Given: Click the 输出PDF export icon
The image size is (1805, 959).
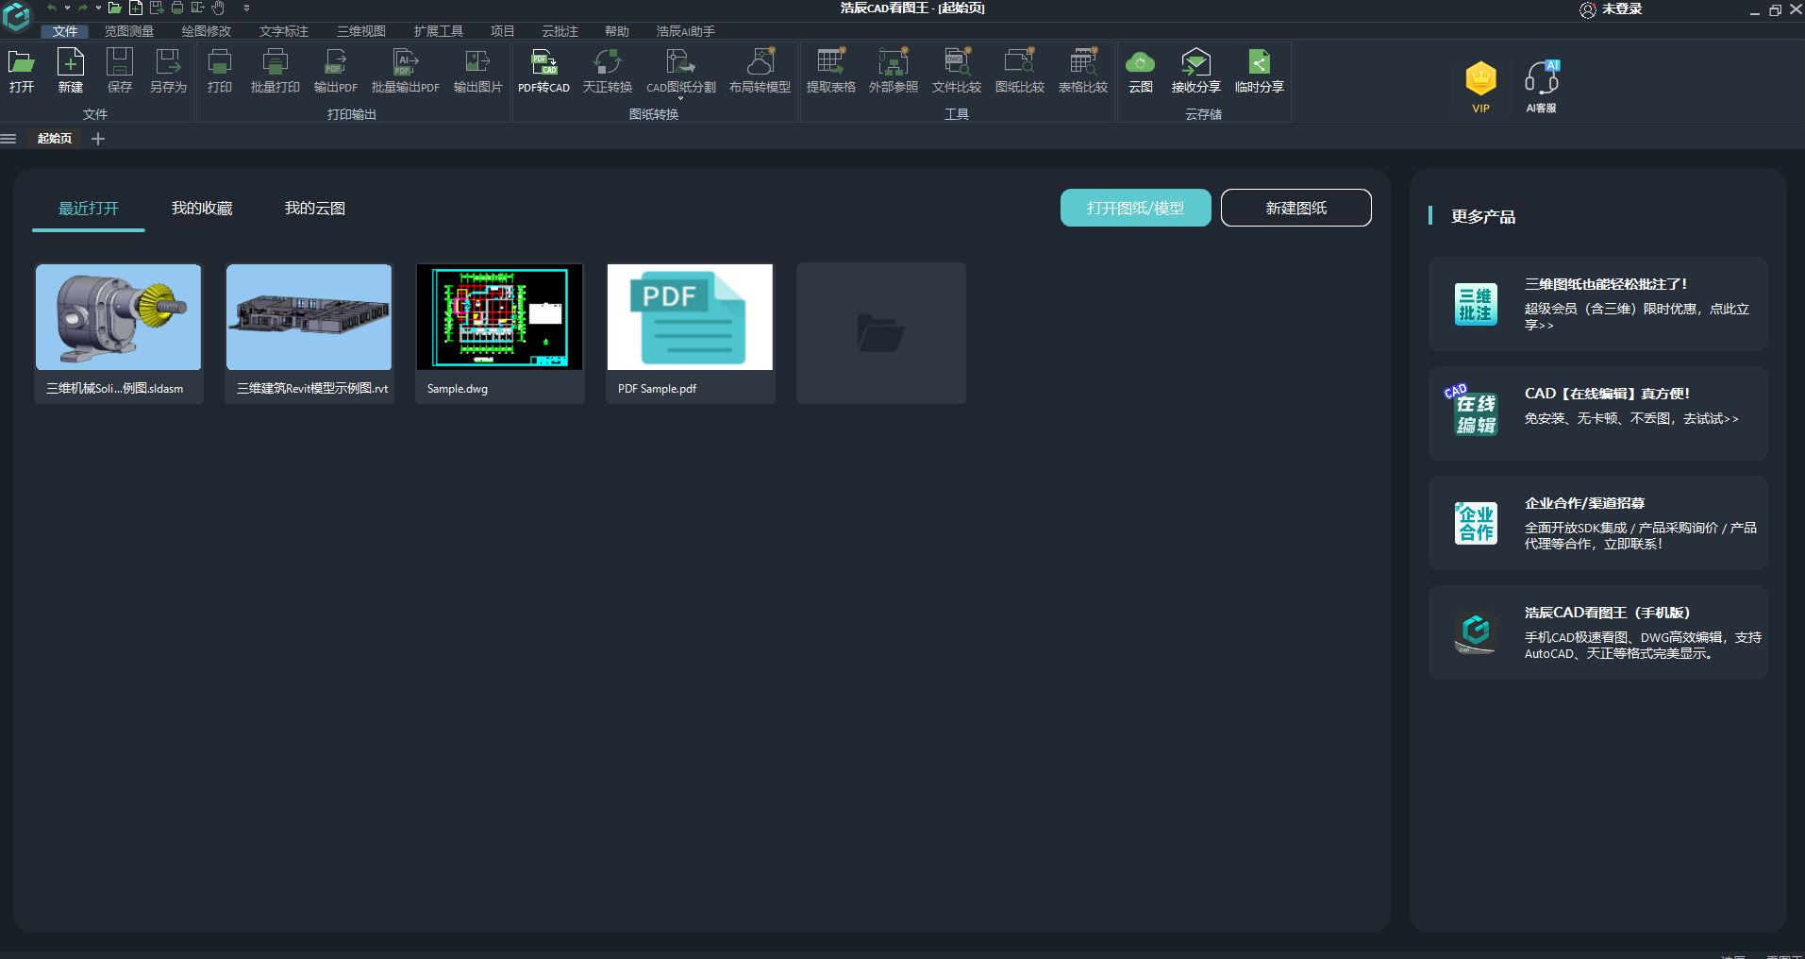Looking at the screenshot, I should tap(336, 71).
